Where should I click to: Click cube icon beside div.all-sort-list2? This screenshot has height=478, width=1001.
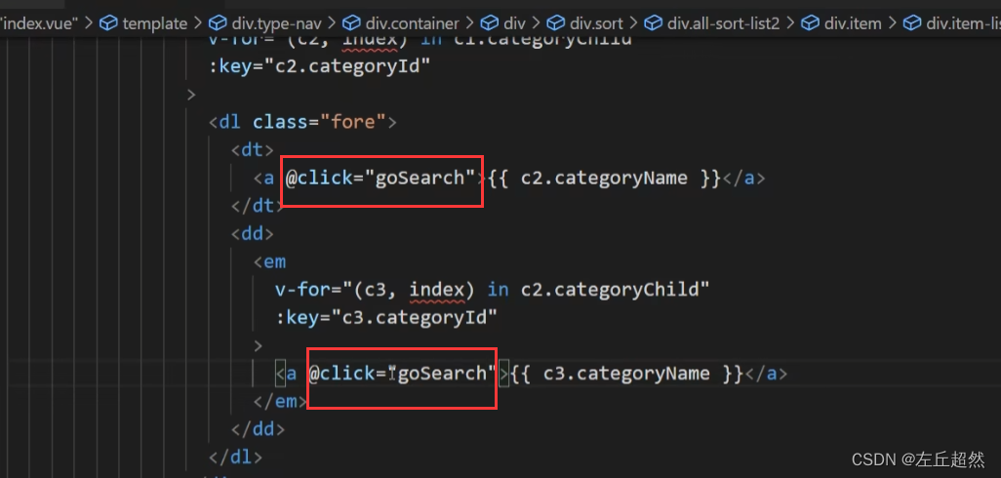[653, 24]
